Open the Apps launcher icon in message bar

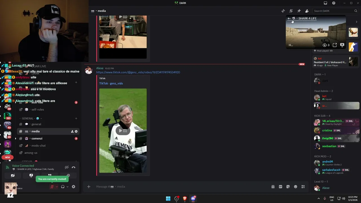pos(303,187)
